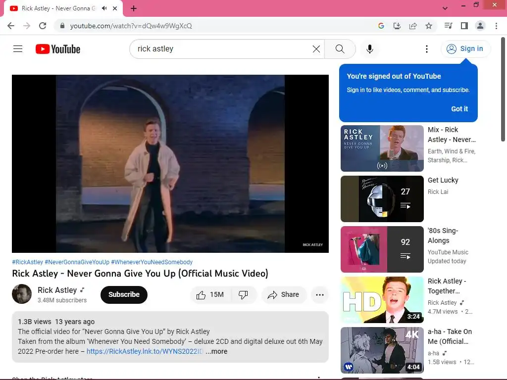Click #RickAstley hashtag

click(28, 262)
